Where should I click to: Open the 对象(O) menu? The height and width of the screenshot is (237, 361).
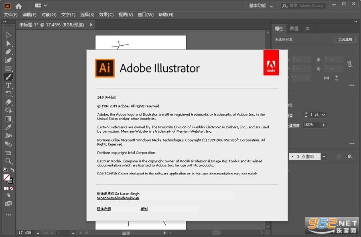49,15
